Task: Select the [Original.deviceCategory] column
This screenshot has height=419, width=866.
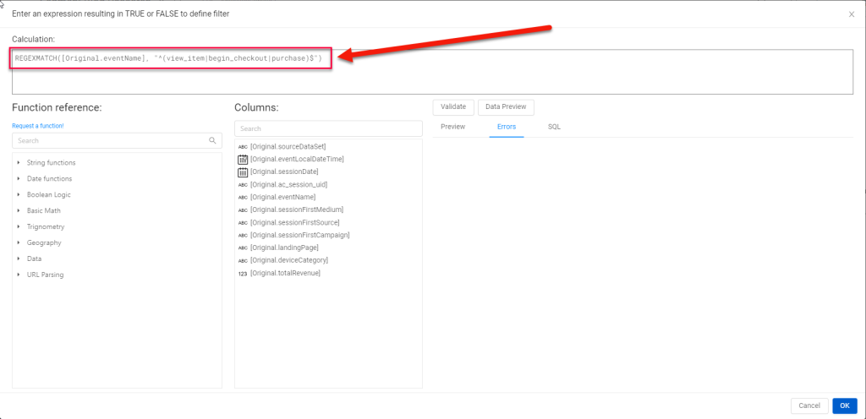Action: [x=289, y=261]
